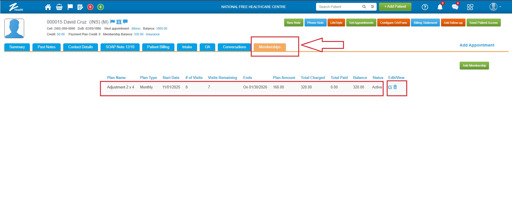Open the Insurance link
The width and height of the screenshot is (512, 205).
tap(153, 34)
